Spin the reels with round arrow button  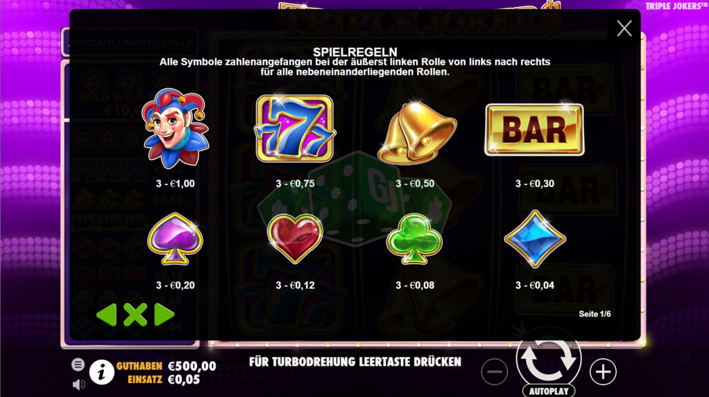(549, 358)
